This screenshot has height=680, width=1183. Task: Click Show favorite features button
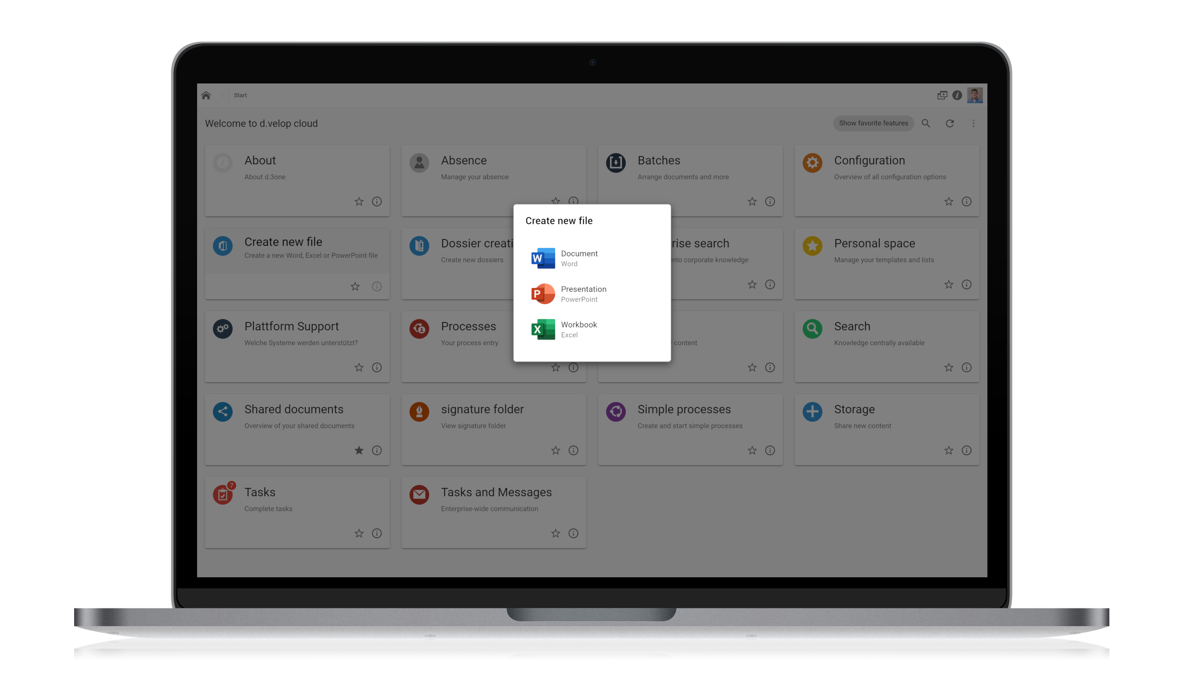(873, 122)
